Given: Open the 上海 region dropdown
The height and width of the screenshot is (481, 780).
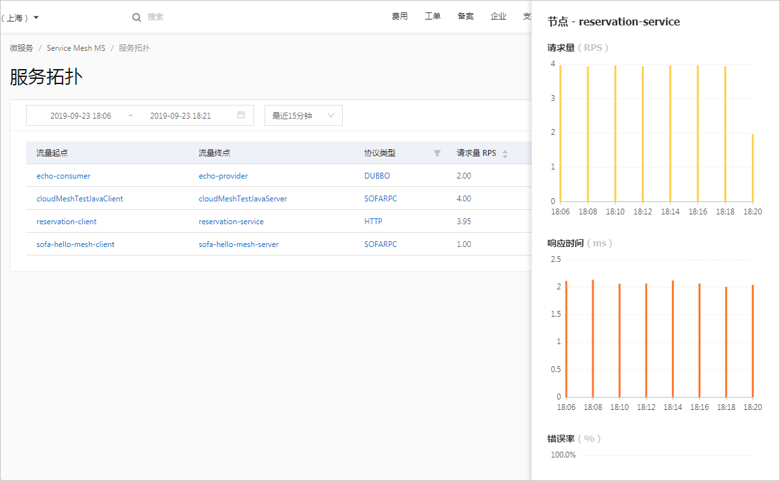Looking at the screenshot, I should [x=20, y=18].
